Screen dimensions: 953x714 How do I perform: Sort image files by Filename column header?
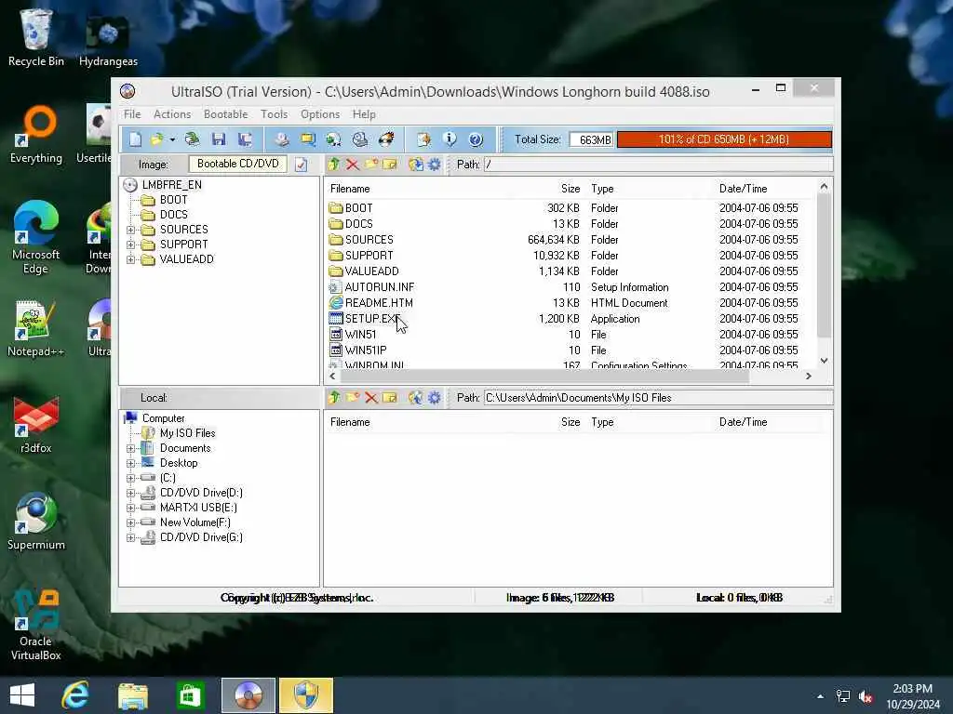(350, 189)
